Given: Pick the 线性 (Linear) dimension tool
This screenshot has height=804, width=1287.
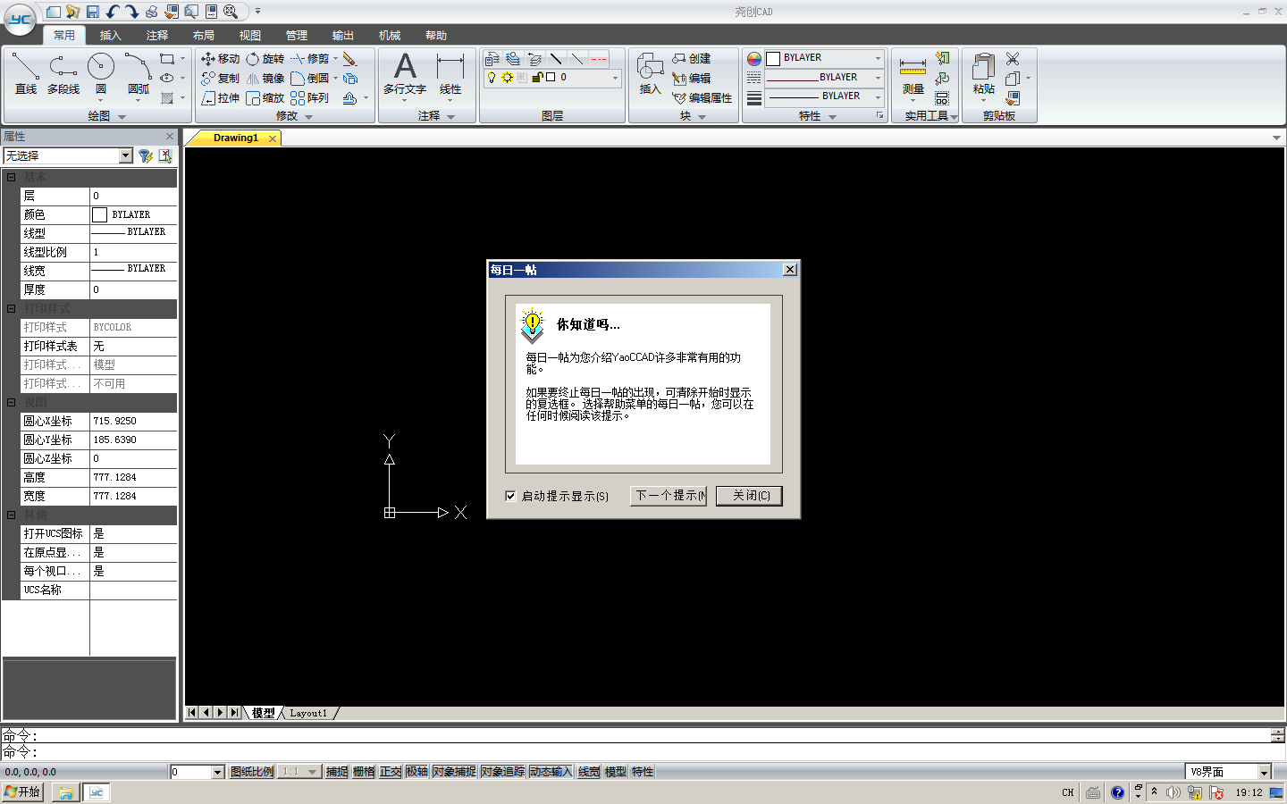Looking at the screenshot, I should [450, 74].
